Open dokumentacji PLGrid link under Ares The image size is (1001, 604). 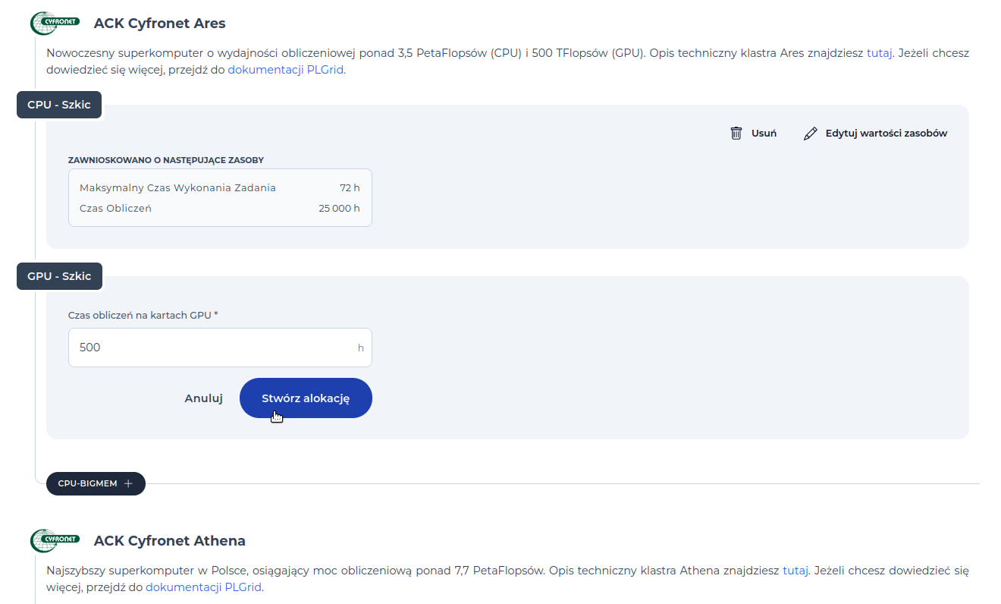click(x=286, y=70)
